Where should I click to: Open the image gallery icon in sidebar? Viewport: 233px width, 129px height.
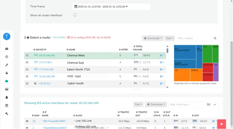click(x=7, y=89)
